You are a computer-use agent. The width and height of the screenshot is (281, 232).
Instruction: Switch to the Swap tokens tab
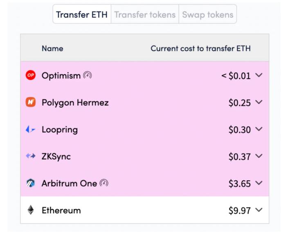207,15
